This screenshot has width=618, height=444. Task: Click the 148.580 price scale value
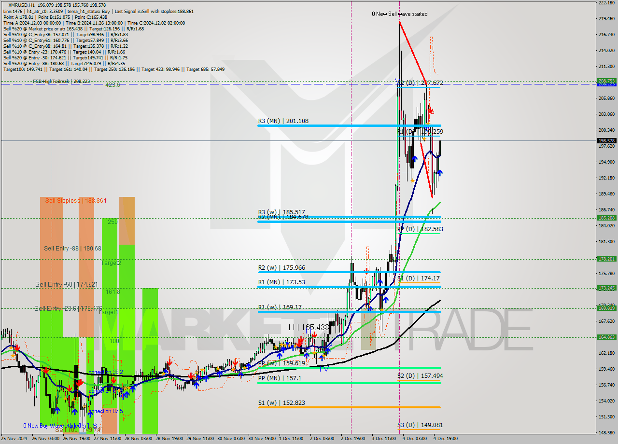point(606,432)
